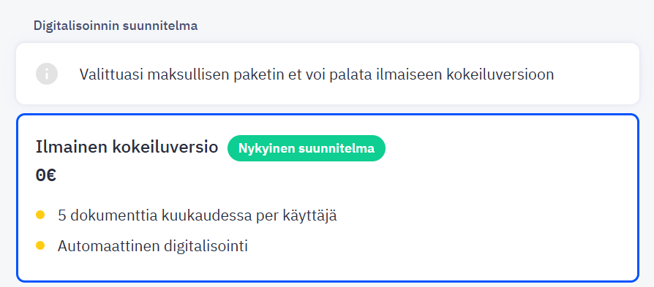Select the Ilmainen kokeiluversio plan card
The height and width of the screenshot is (287, 654).
coord(328,198)
